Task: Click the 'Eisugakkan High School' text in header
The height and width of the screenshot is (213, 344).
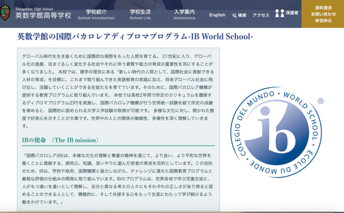Action: (34, 9)
